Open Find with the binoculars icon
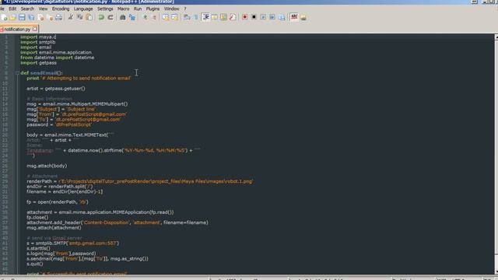The height and width of the screenshot is (280, 498). point(123,17)
